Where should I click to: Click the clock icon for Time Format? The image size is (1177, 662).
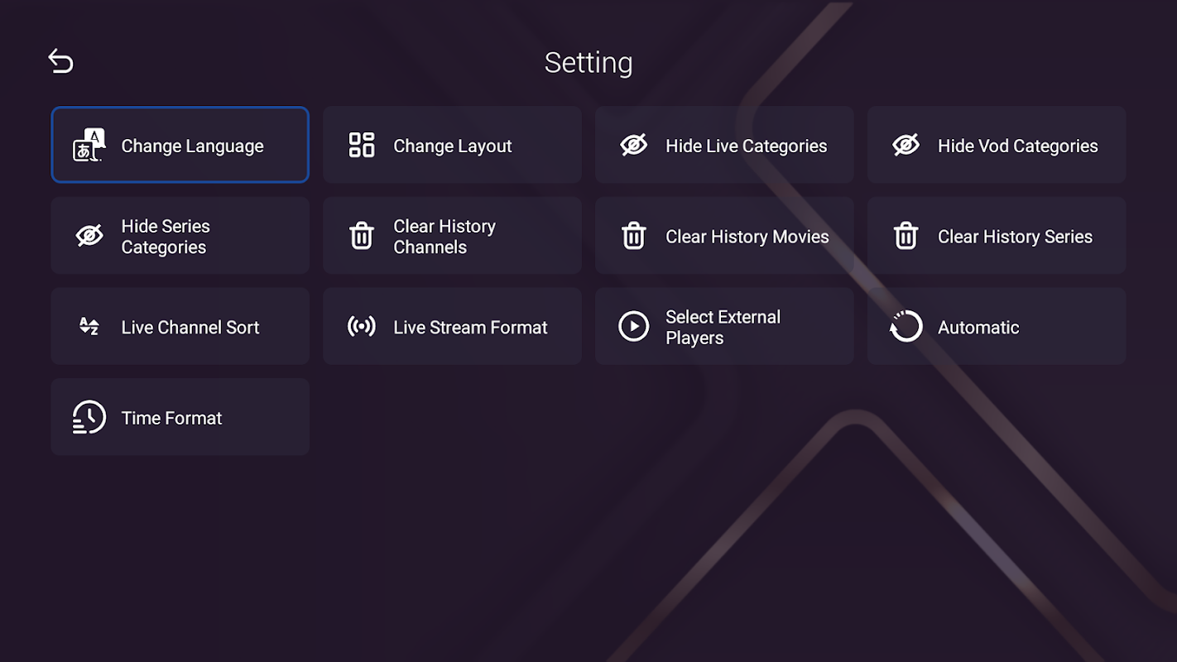(89, 417)
